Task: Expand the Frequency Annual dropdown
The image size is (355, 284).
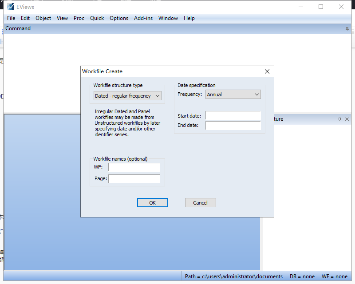Action: pos(233,95)
